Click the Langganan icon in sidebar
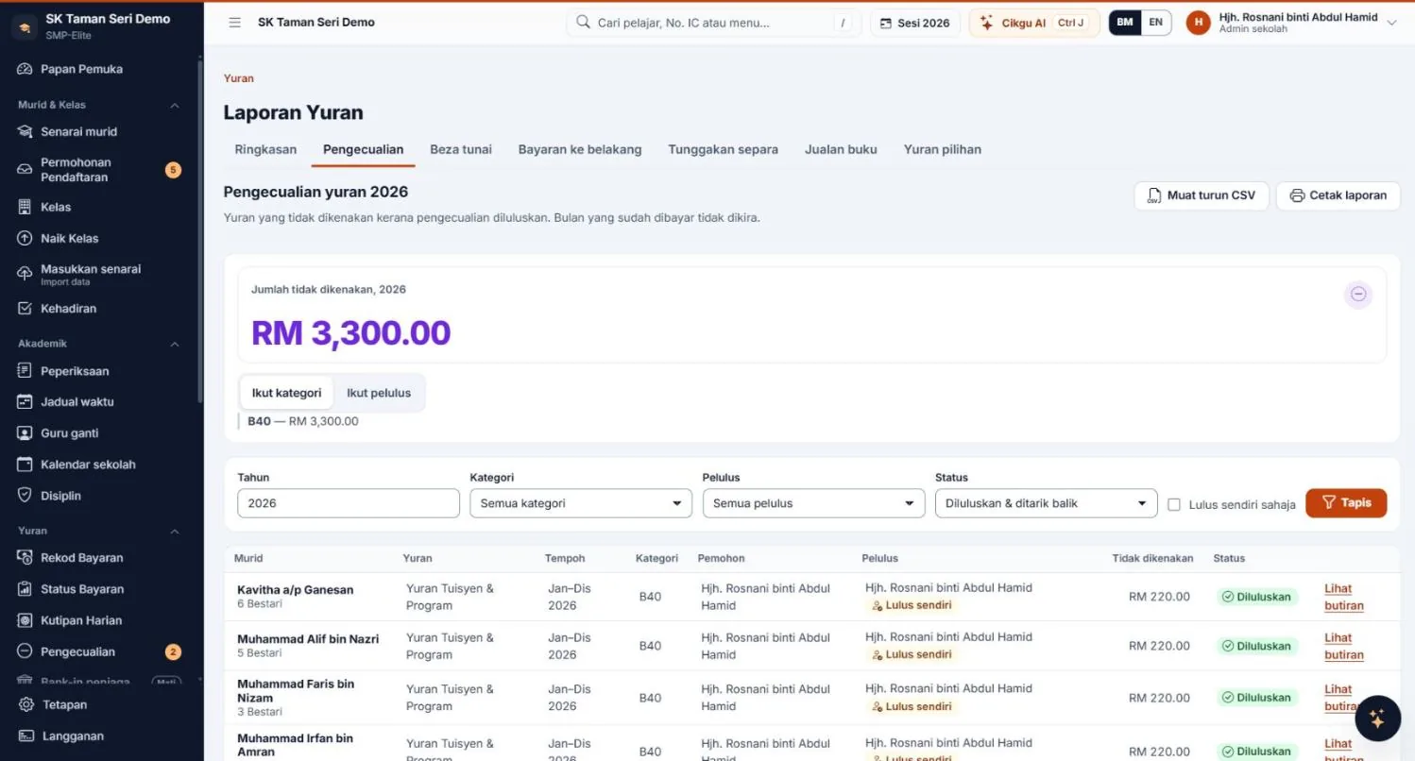 (x=26, y=736)
